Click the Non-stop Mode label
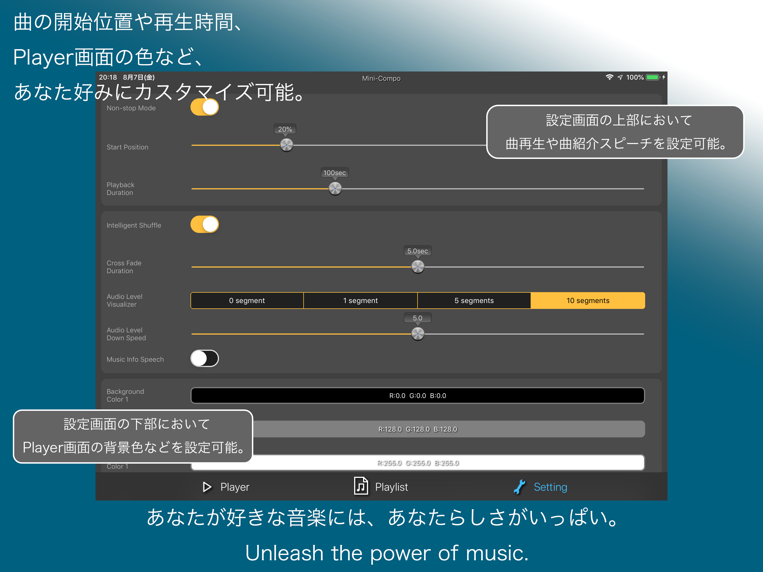The width and height of the screenshot is (763, 572). point(131,108)
